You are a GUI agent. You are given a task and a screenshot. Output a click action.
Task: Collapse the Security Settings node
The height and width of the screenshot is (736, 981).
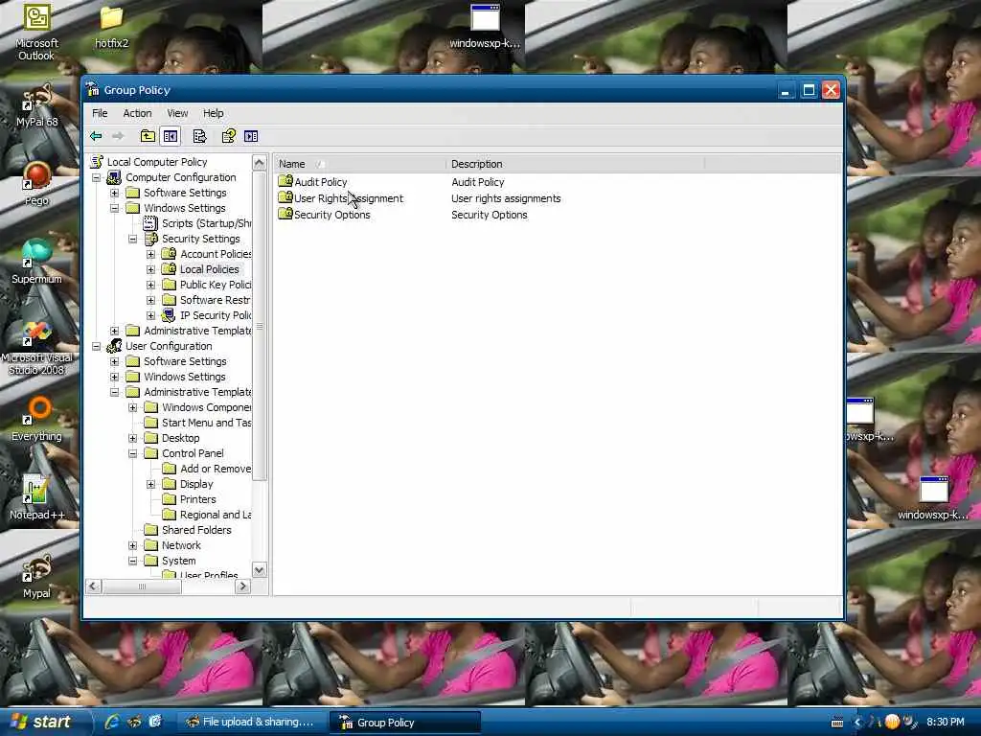132,239
